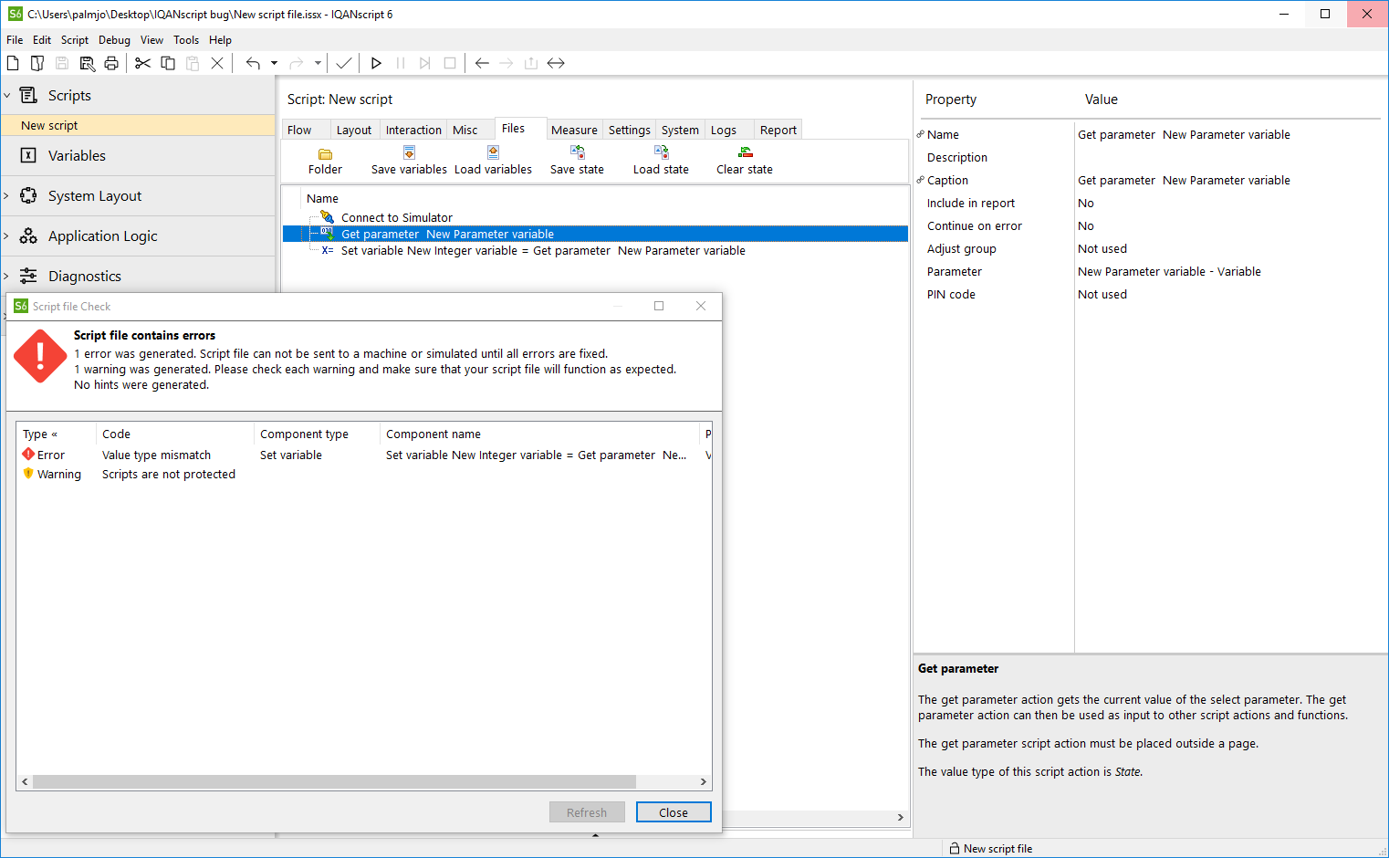Add a Load state action

661,161
